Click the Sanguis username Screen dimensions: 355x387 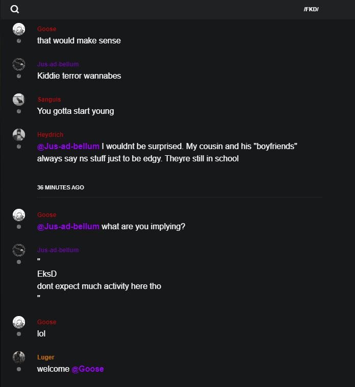[x=49, y=100]
